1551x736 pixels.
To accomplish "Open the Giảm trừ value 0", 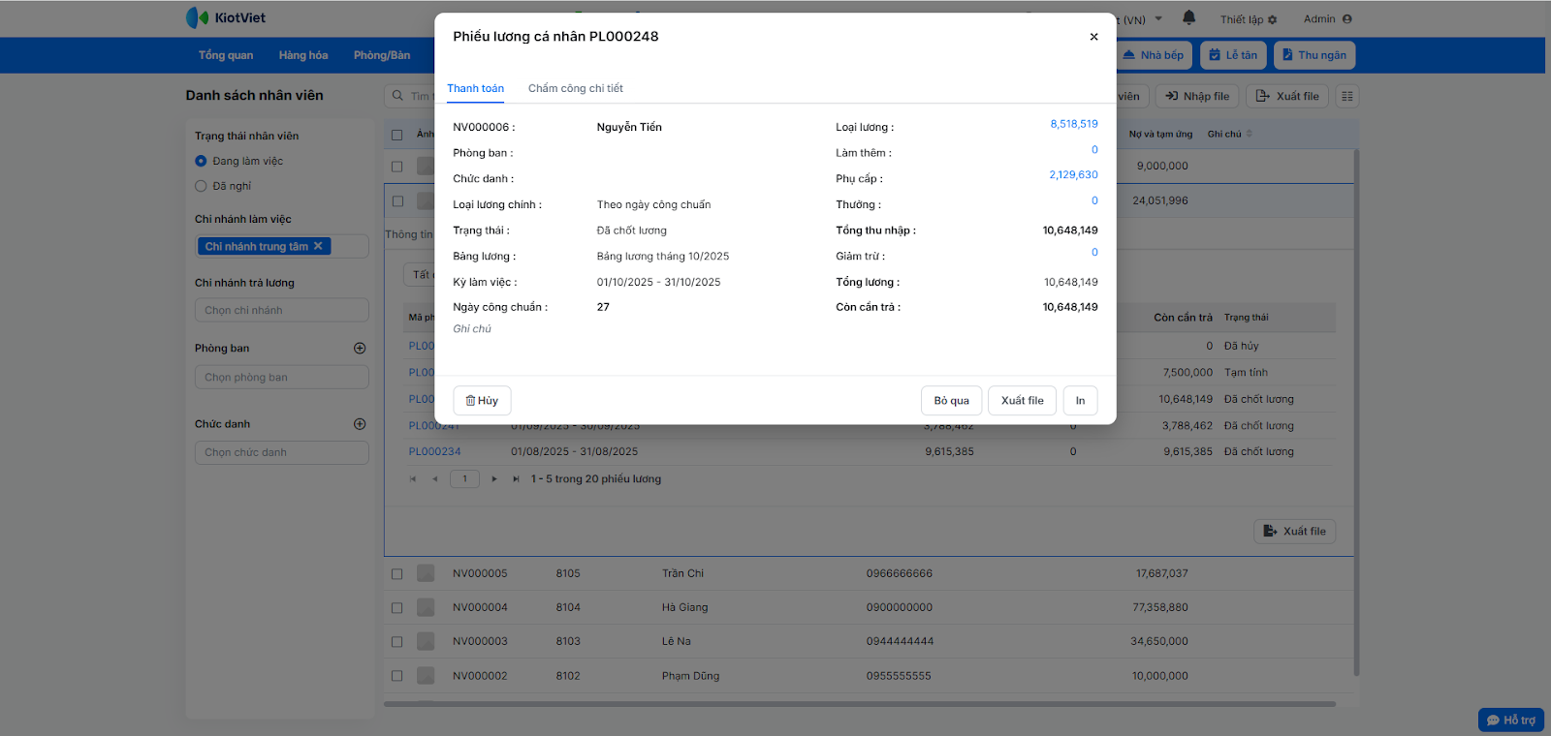I will point(1094,253).
